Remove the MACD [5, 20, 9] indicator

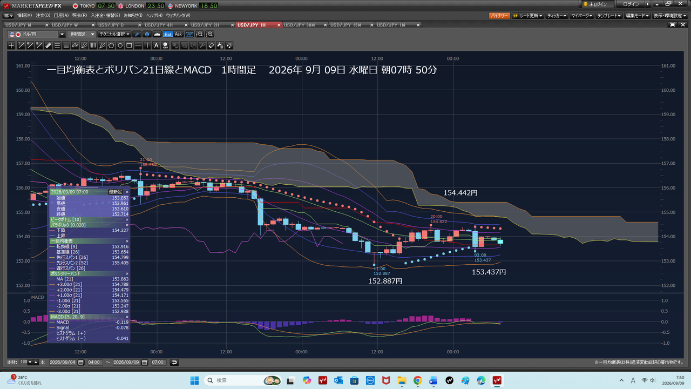(127, 317)
